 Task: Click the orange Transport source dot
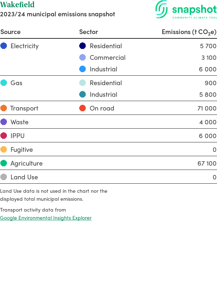[4, 108]
